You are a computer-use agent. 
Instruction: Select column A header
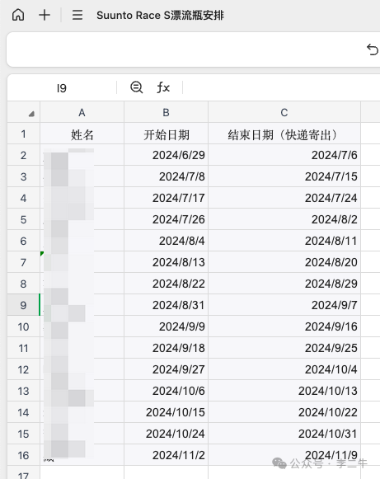pos(82,112)
